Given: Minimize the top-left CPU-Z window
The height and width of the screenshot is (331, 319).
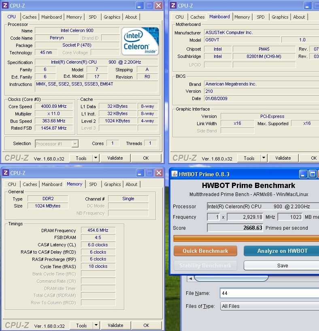Looking at the screenshot, I should 139,6.
